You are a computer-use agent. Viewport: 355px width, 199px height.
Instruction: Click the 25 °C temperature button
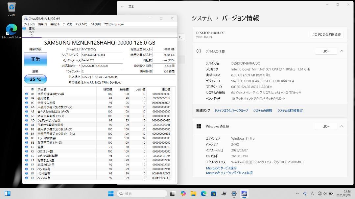(x=35, y=79)
